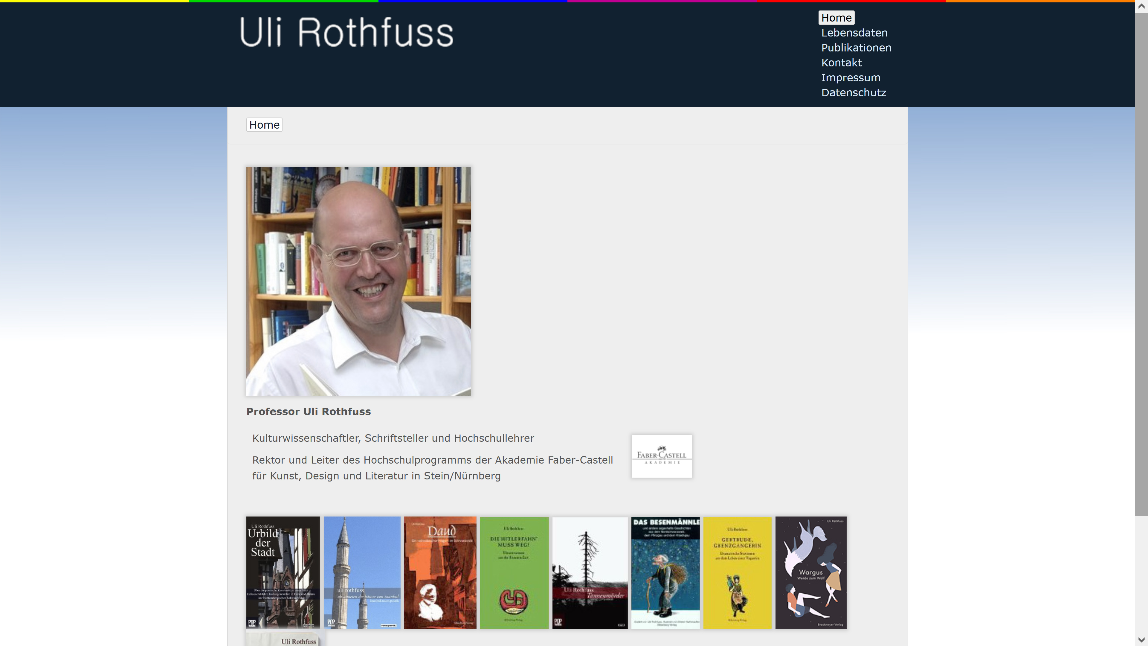Open the yellow Gertrude, Grenzgängerin cover
This screenshot has height=646, width=1148.
738,573
